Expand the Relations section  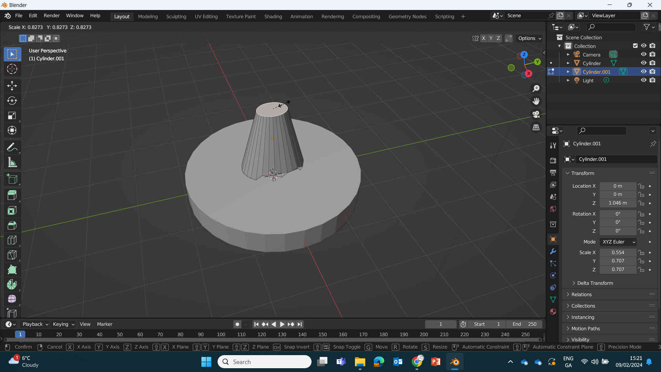(x=581, y=294)
